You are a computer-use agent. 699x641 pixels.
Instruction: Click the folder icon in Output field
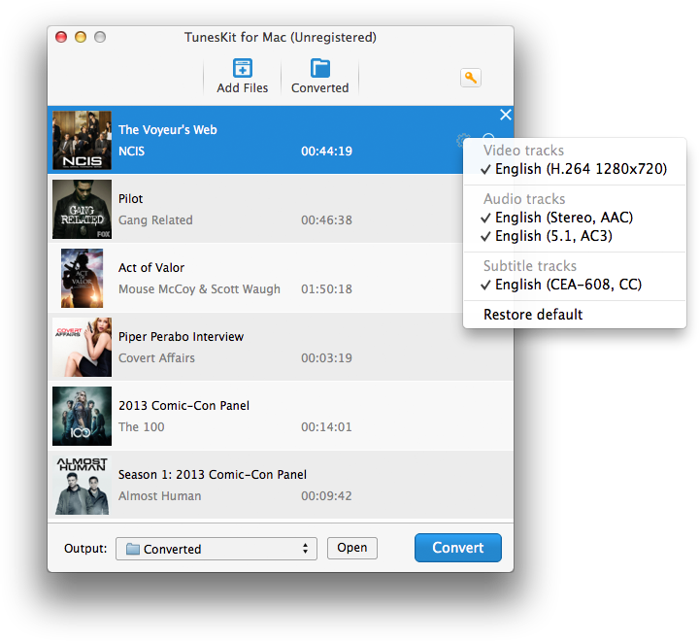[x=132, y=549]
